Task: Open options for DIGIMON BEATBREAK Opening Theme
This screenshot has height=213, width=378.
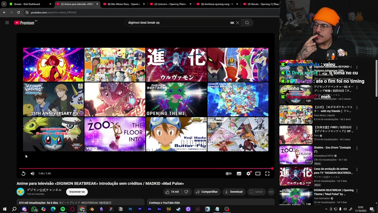Action: 357,191
